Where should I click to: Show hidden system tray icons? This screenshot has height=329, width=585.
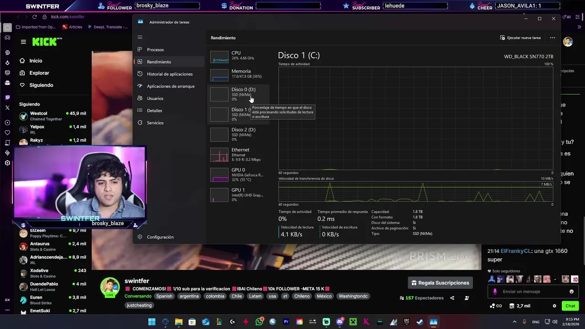click(514, 322)
